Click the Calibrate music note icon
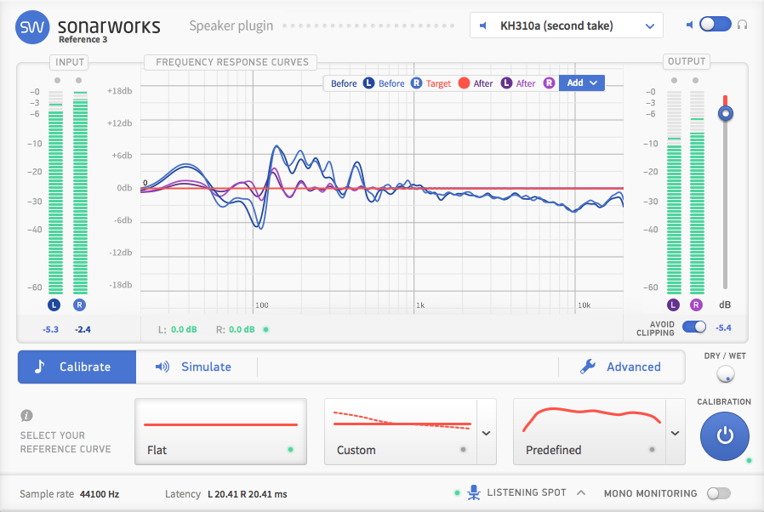The height and width of the screenshot is (512, 764). tap(39, 367)
